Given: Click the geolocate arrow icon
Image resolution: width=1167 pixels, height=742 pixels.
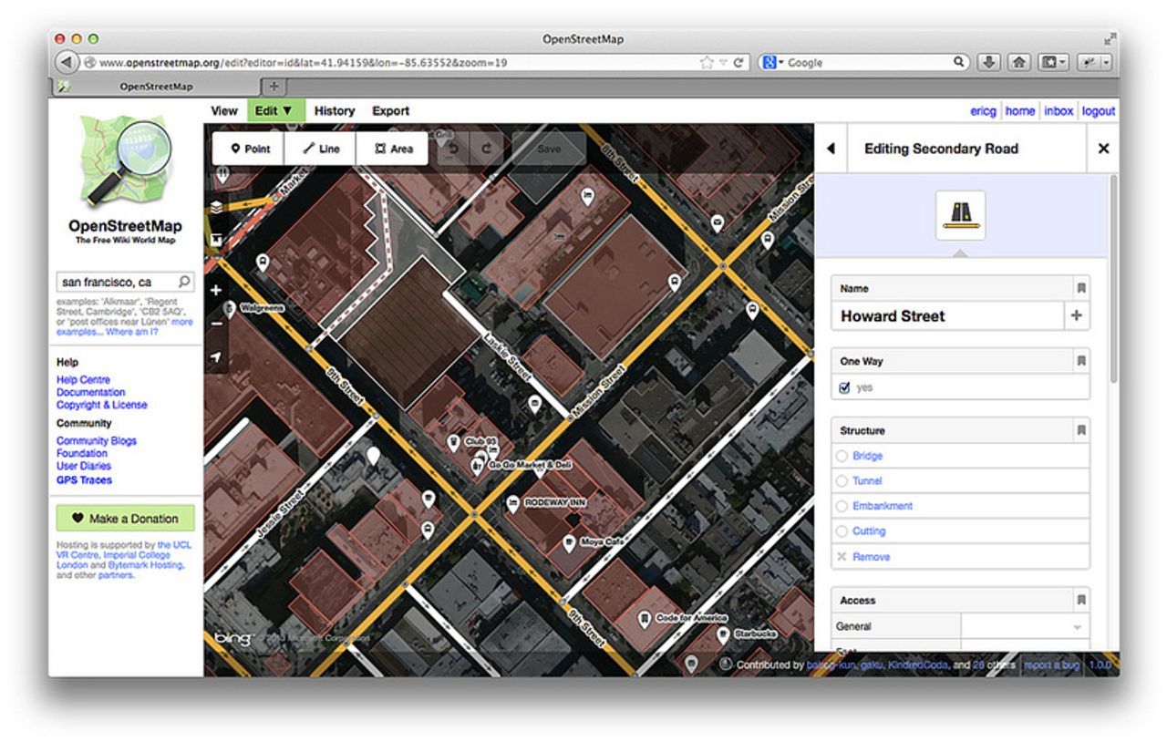Looking at the screenshot, I should pos(216,356).
